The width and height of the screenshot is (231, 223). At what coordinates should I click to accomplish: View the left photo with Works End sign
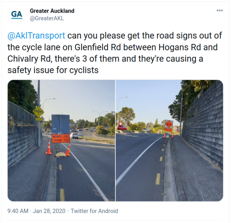[61, 140]
